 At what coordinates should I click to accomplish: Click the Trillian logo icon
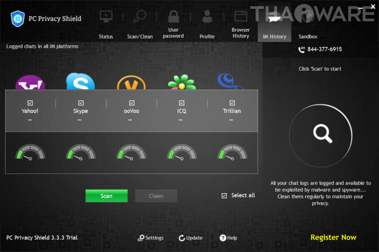coord(231,81)
